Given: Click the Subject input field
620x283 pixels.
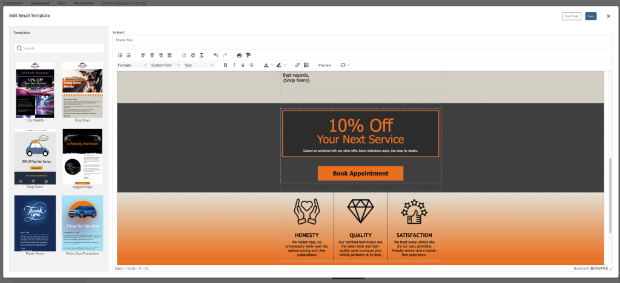Looking at the screenshot, I should coord(362,40).
